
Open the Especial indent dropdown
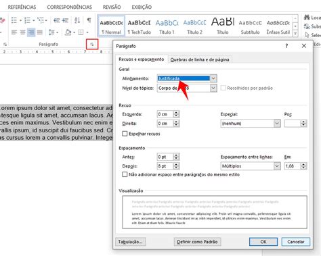click(x=277, y=124)
